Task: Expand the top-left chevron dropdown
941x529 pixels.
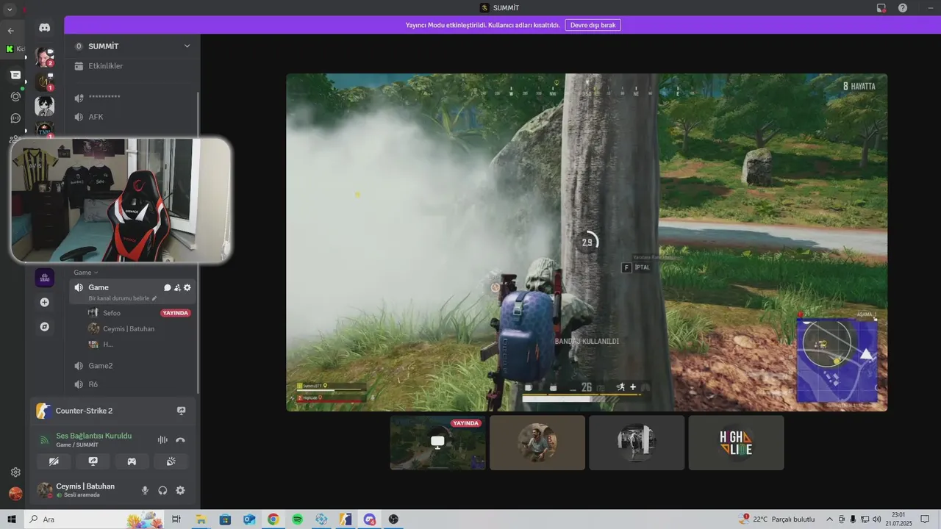Action: (10, 9)
